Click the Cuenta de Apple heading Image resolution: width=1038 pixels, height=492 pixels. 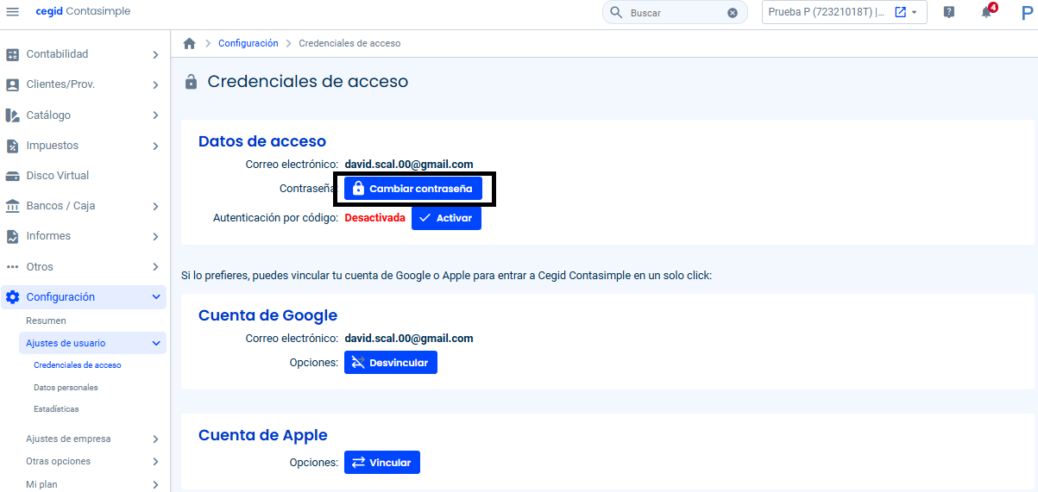click(263, 435)
